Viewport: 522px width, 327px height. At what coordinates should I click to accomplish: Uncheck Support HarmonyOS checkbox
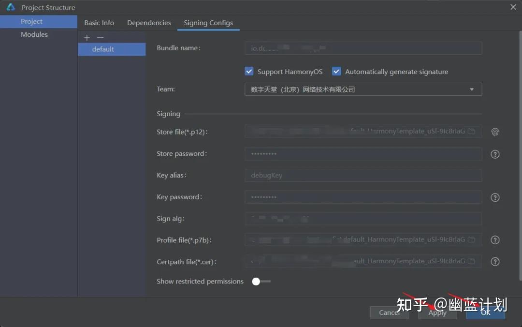tap(249, 71)
